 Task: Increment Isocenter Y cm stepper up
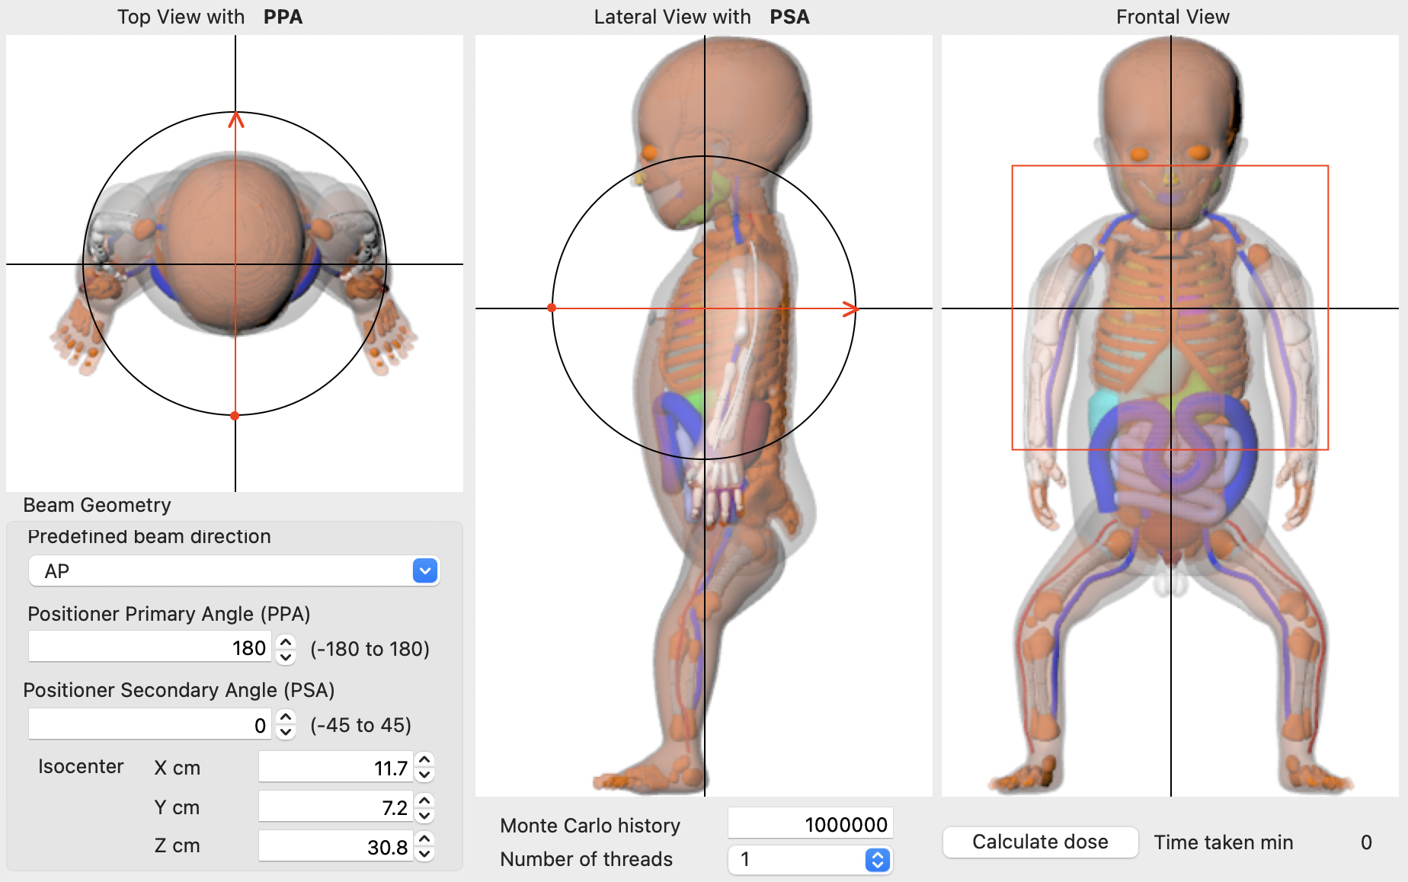point(425,800)
